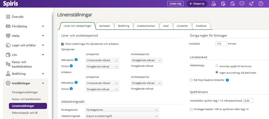Open notifications bell icon
This screenshot has width=269, height=119.
click(251, 4)
